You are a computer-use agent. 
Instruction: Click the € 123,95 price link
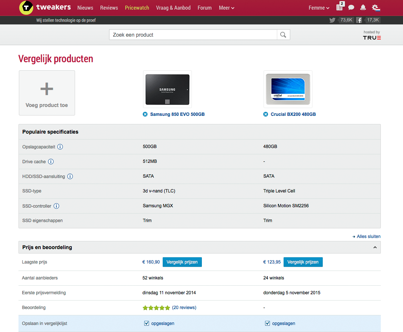click(272, 262)
